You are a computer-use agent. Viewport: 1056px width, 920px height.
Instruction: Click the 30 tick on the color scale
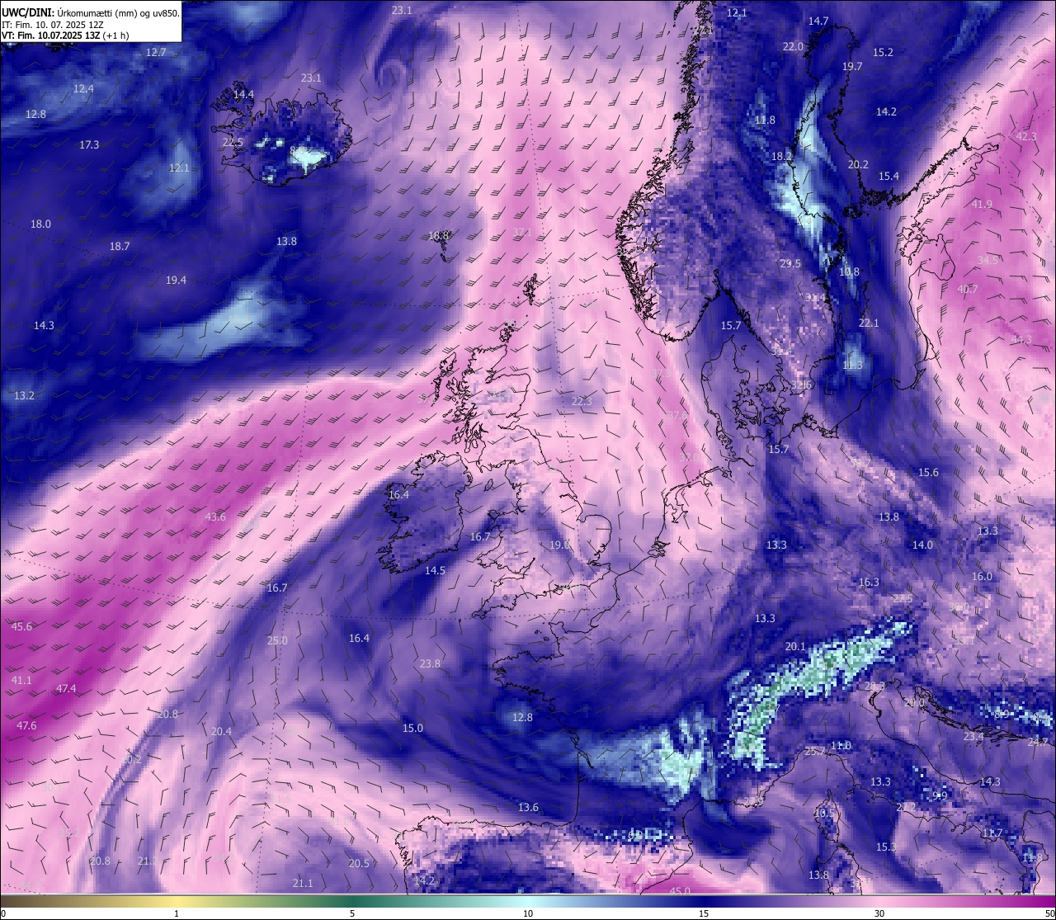tap(879, 913)
